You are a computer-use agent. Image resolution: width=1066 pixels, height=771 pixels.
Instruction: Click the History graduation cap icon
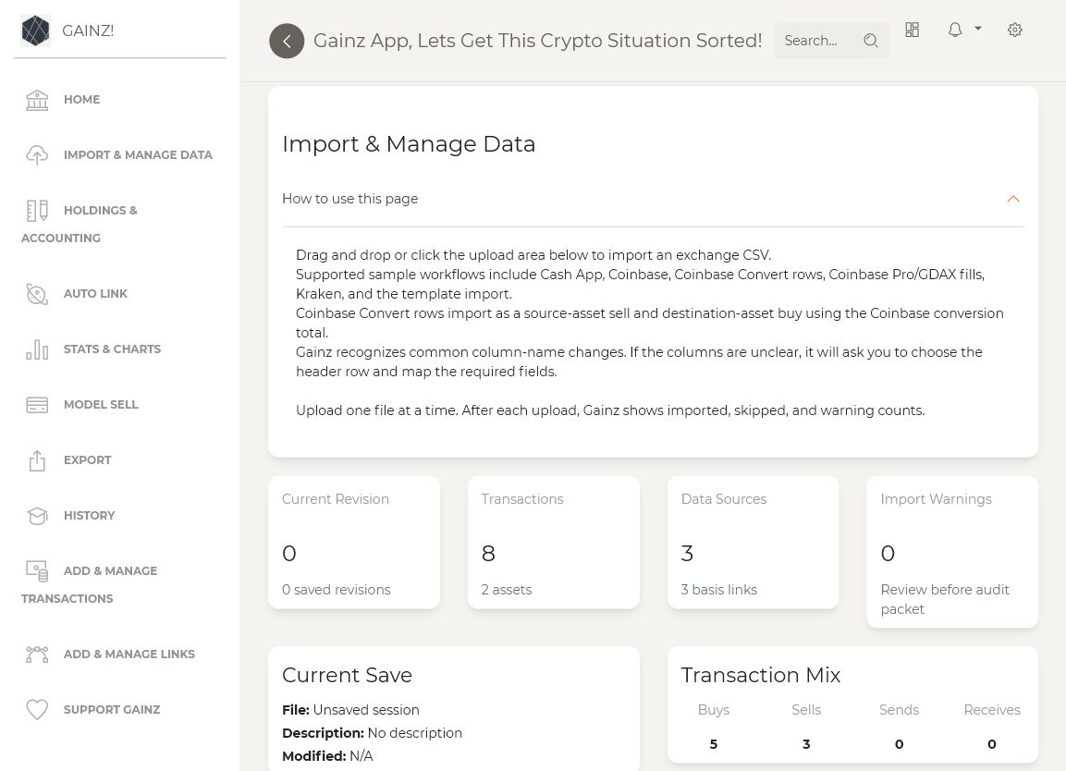coord(37,516)
